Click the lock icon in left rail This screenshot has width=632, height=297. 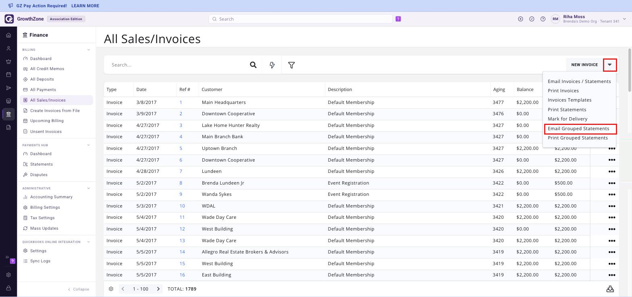[x=8, y=288]
